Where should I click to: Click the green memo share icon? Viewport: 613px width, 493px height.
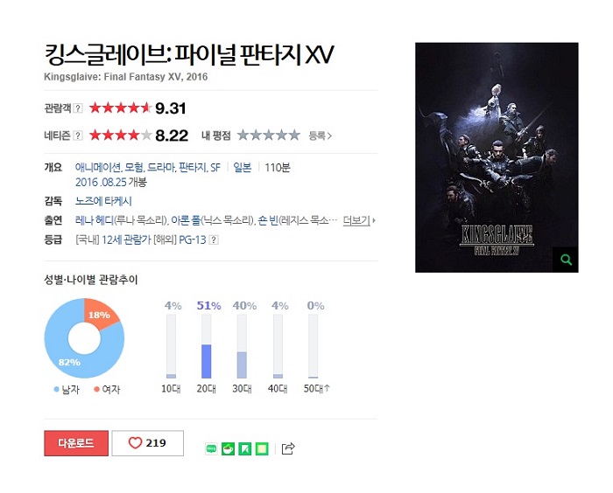point(262,449)
